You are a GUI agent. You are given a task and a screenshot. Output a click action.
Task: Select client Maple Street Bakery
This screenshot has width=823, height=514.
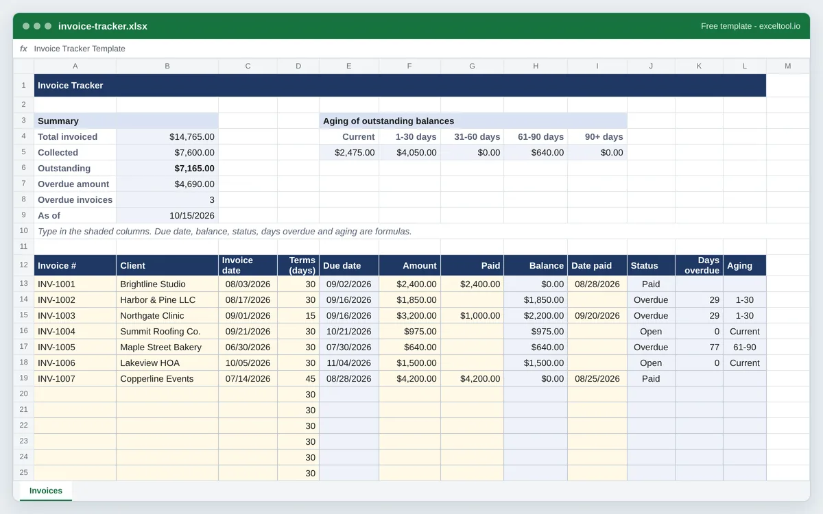(167, 347)
